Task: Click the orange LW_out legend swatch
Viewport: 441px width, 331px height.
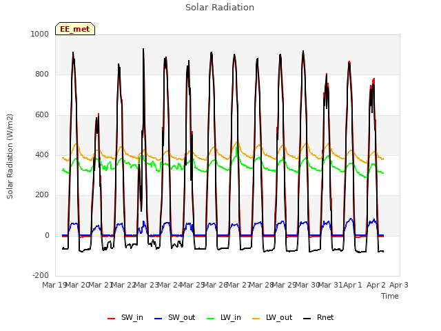Action: (x=256, y=319)
